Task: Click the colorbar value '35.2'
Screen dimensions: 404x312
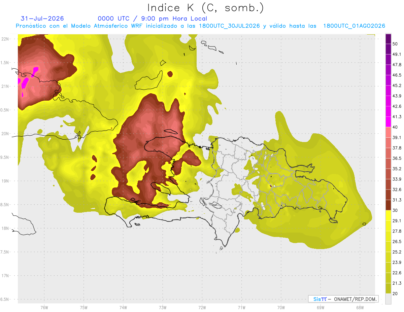Action: pos(397,169)
